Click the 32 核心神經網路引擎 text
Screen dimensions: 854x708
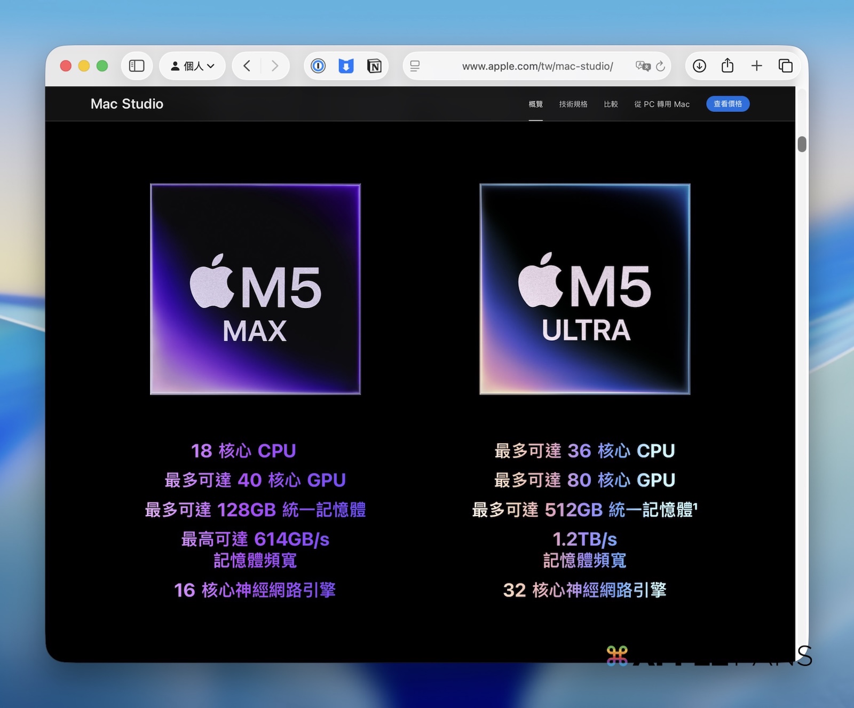pyautogui.click(x=585, y=590)
